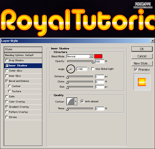Click the Choke slider handle
155x149 pixels.
67,82
